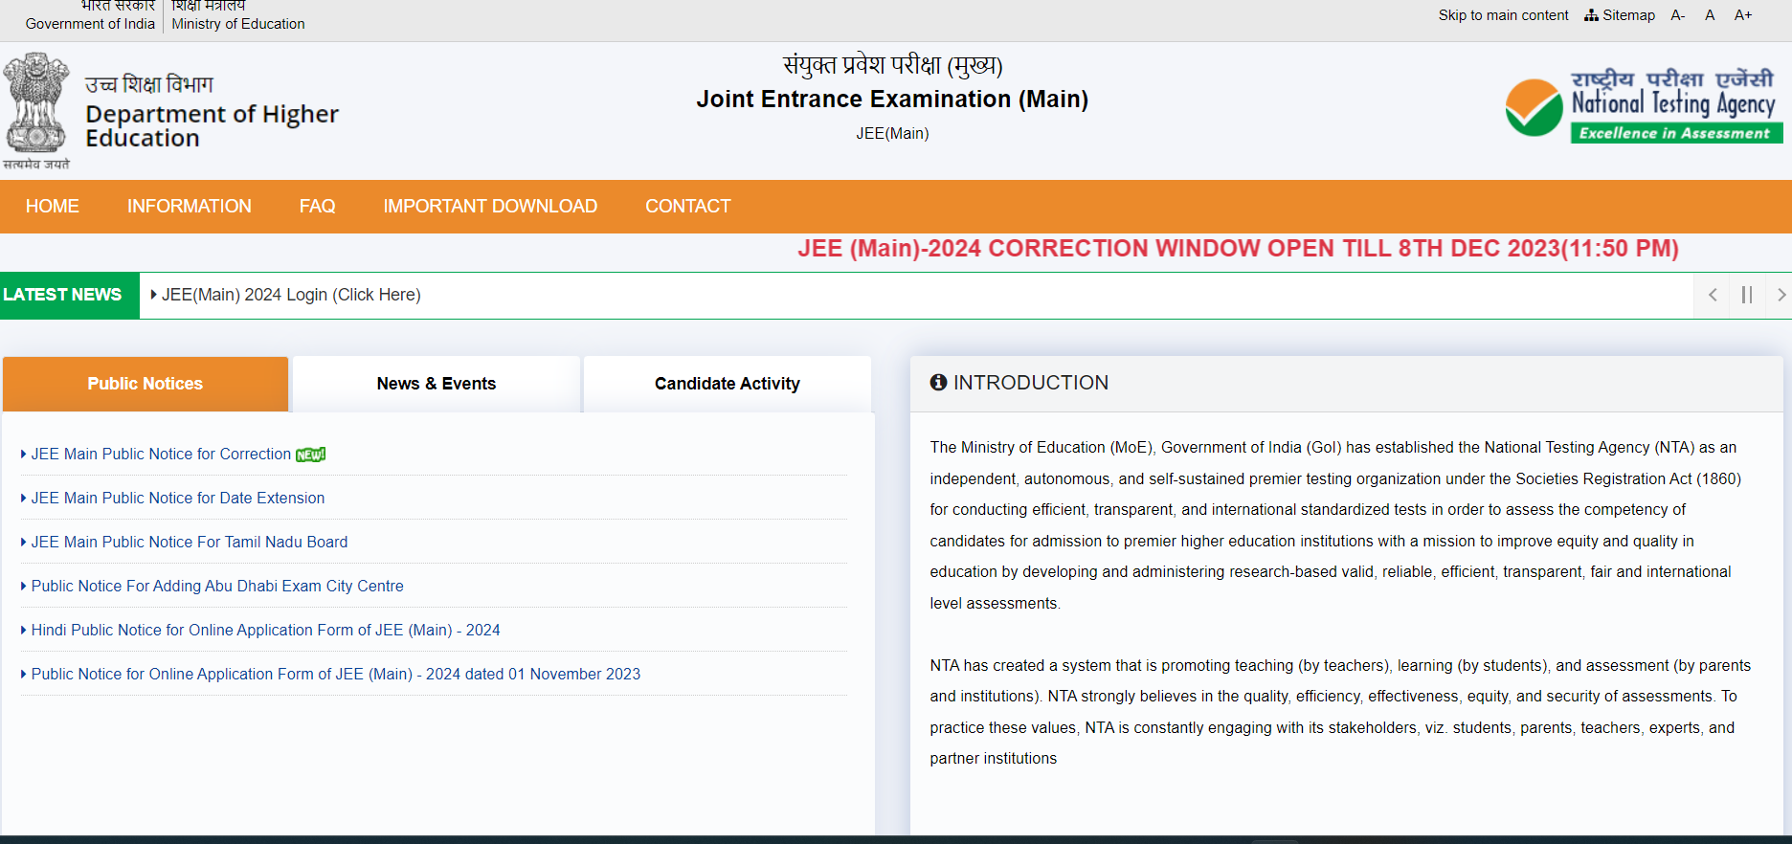The image size is (1792, 844).
Task: Open the INFORMATION menu
Action: click(x=190, y=207)
